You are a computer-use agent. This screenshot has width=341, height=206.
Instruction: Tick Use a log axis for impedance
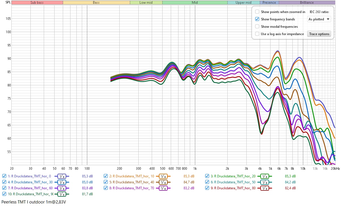pyautogui.click(x=257, y=34)
